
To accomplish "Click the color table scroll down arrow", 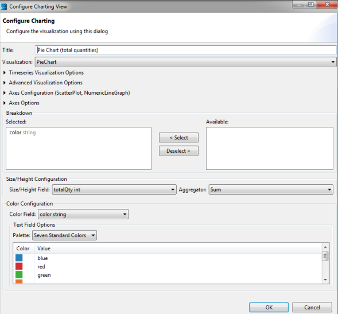I will [x=325, y=280].
